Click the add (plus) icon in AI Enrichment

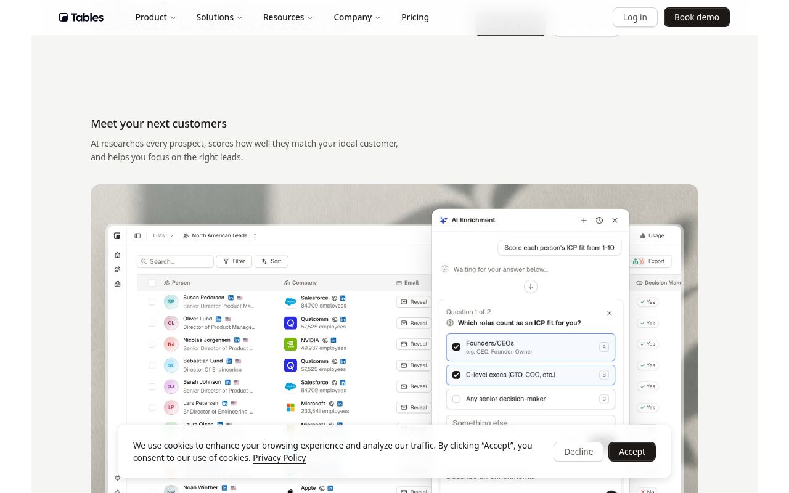[x=584, y=220]
